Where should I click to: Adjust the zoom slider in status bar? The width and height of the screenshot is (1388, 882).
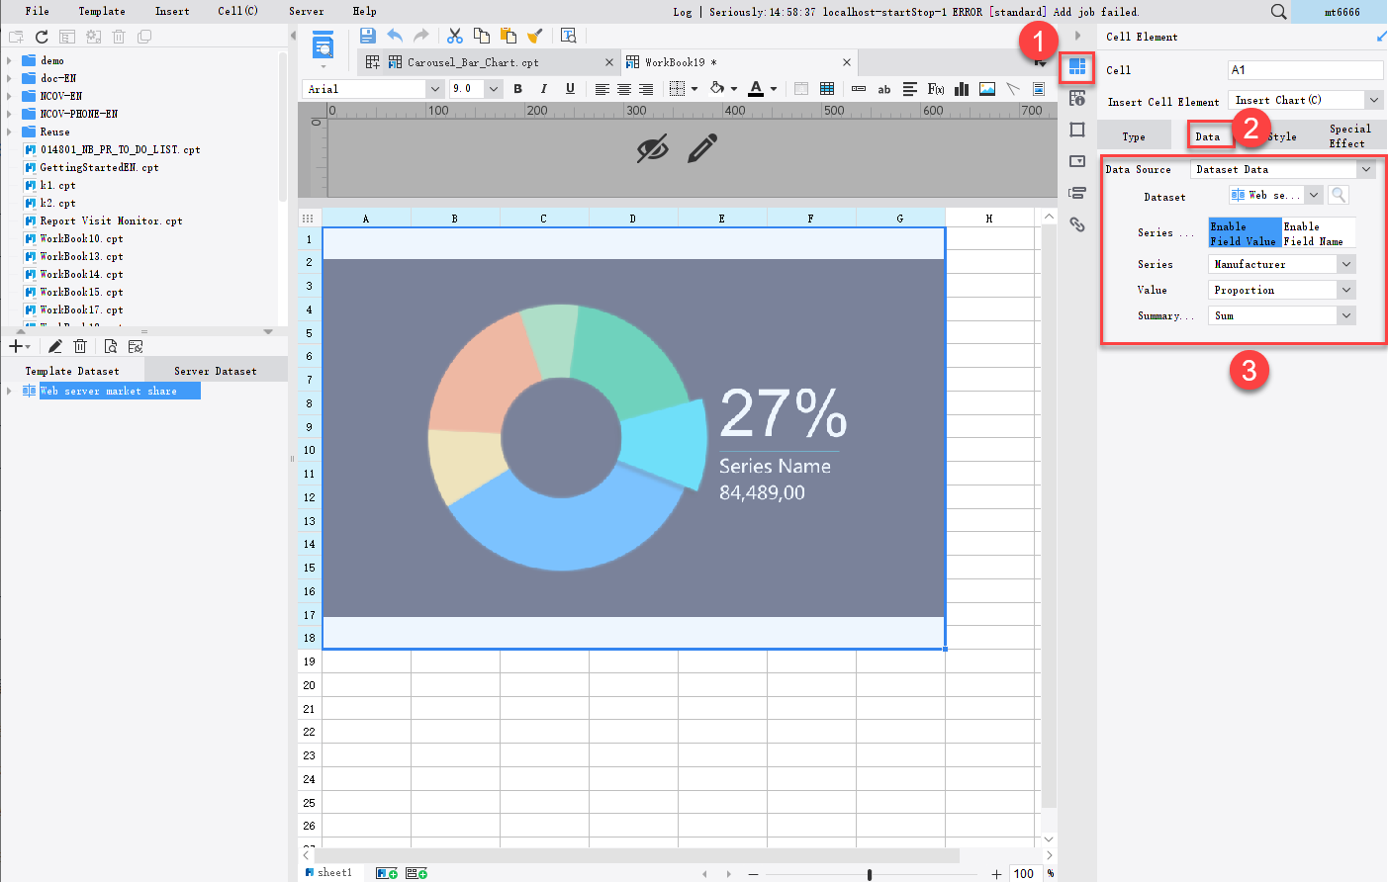click(x=870, y=874)
